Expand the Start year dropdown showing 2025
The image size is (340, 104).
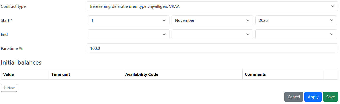tap(296, 20)
